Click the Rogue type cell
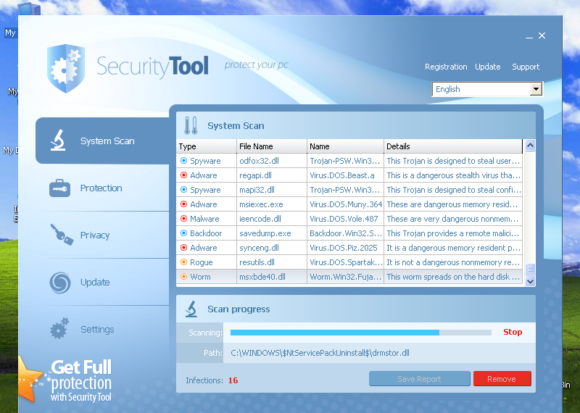580x413 pixels. tap(207, 262)
